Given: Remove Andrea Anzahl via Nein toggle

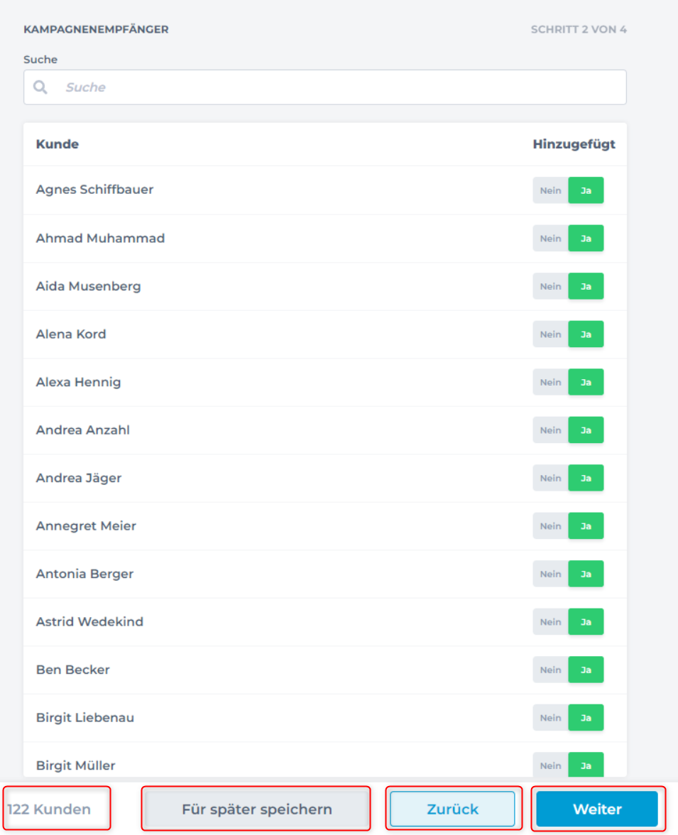Looking at the screenshot, I should coord(550,430).
